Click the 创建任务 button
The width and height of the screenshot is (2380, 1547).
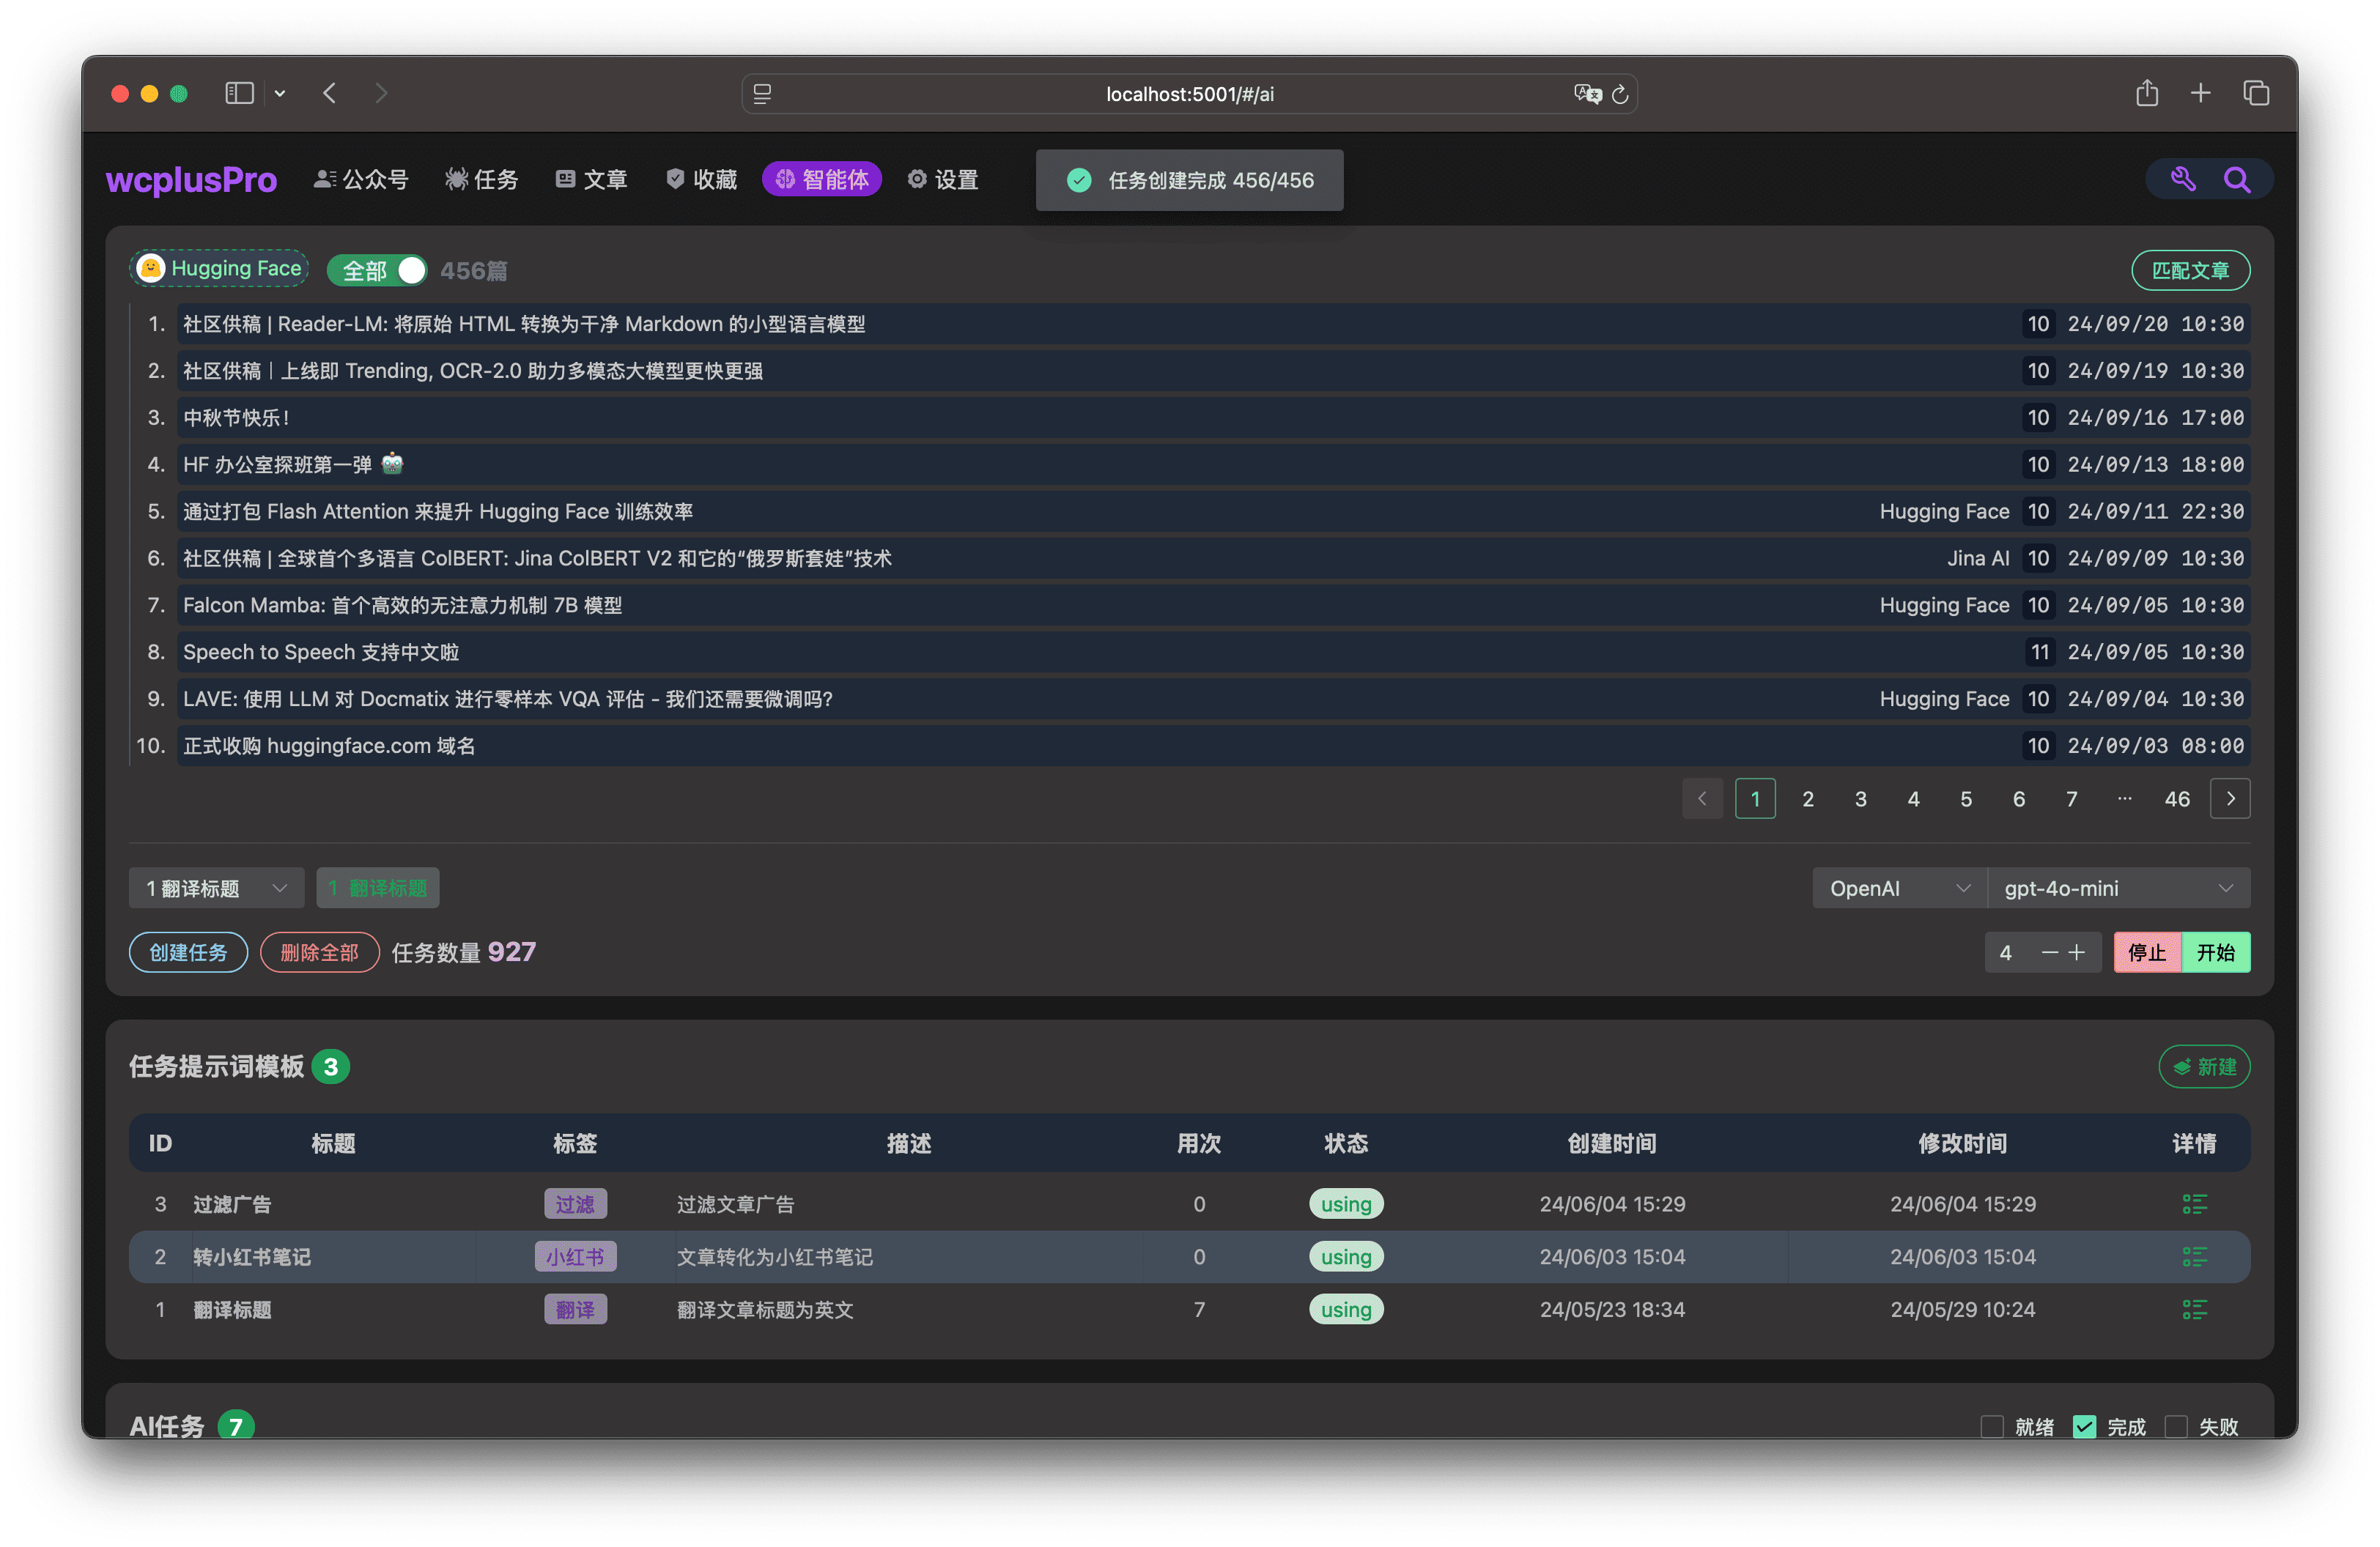(x=188, y=952)
